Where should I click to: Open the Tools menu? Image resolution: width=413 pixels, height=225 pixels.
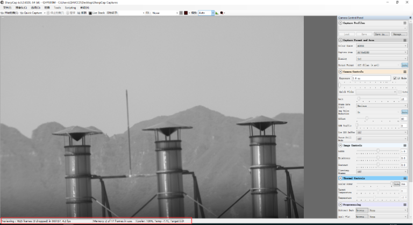click(x=57, y=8)
